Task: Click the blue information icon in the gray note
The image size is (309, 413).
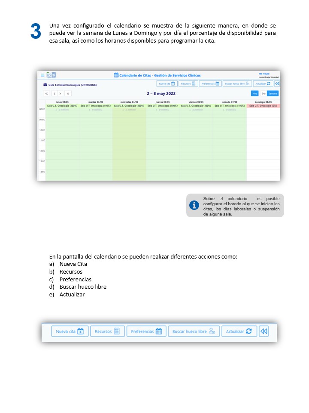Action: [x=194, y=205]
